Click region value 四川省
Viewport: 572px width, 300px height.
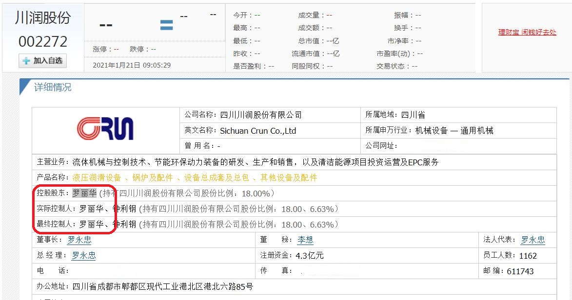pyautogui.click(x=413, y=115)
